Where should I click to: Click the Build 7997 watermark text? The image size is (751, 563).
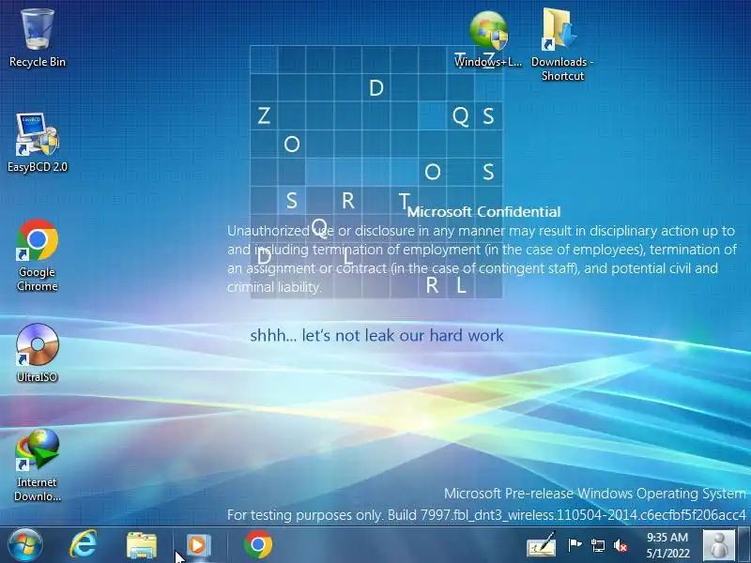[486, 515]
